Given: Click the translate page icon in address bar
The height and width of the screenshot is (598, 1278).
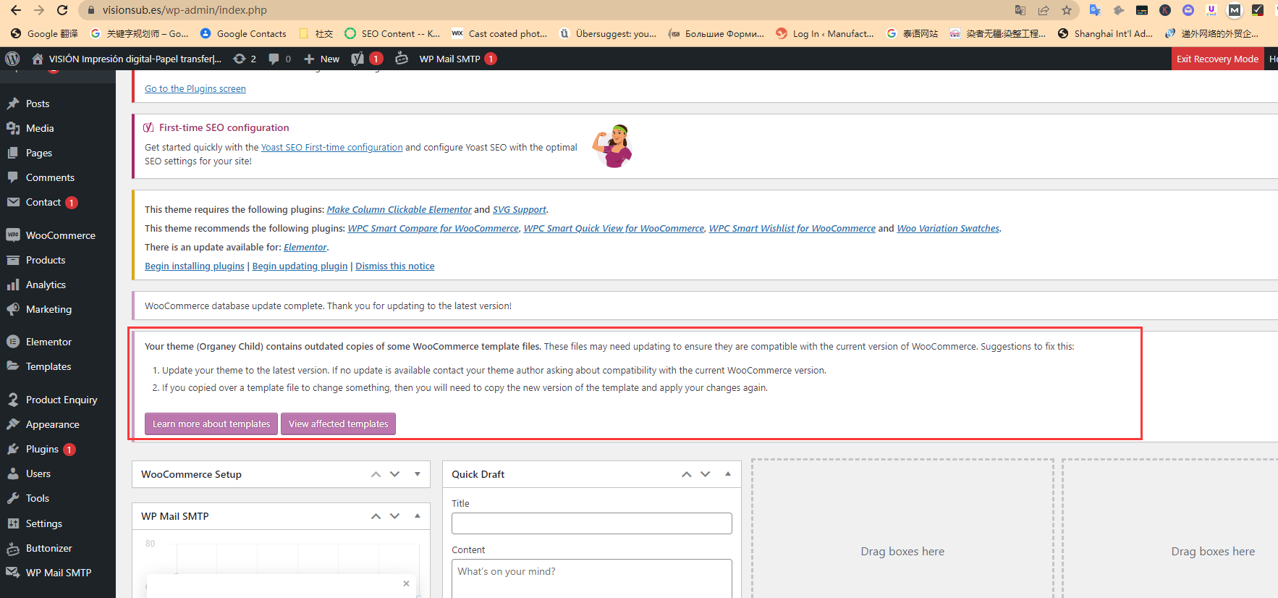Looking at the screenshot, I should point(1020,10).
